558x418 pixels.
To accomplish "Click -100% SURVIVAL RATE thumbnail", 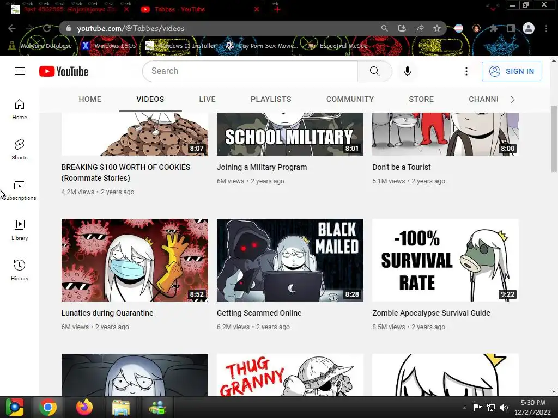I will pos(445,260).
